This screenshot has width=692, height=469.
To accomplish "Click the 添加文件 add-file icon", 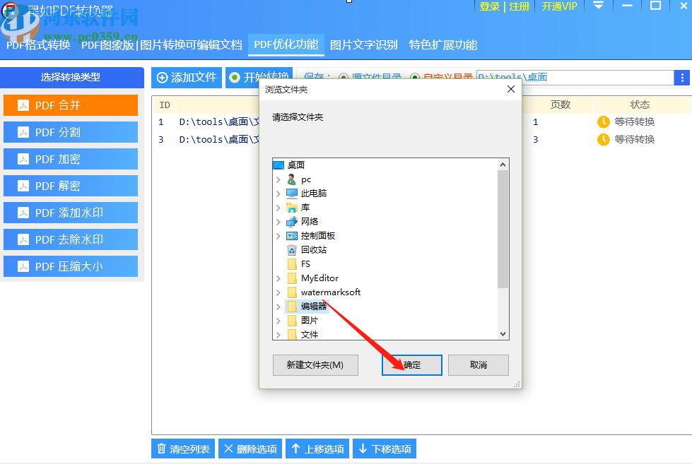I will pos(163,77).
